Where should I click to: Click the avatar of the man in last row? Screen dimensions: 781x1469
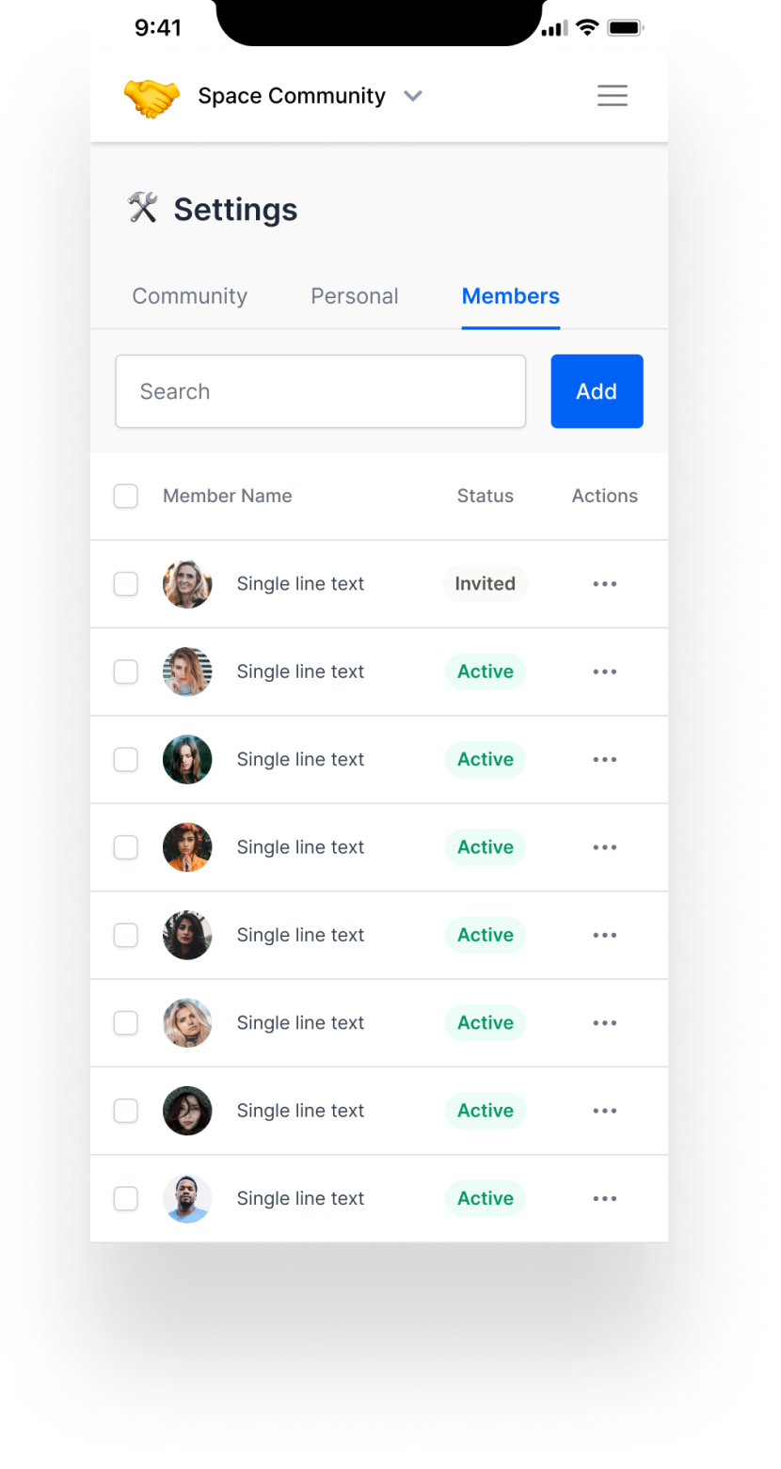187,1198
